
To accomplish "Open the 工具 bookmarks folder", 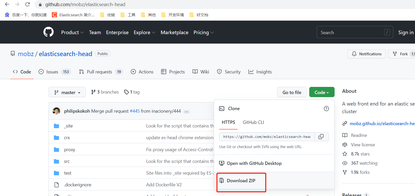I will pos(128,15).
